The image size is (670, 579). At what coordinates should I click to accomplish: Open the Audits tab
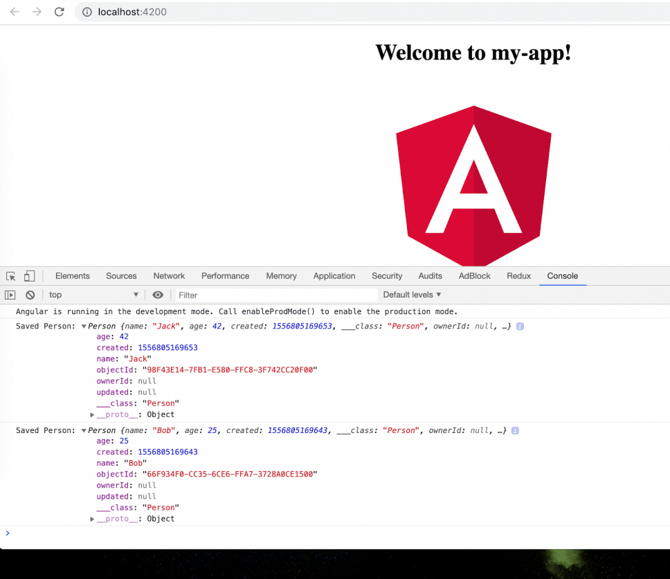pos(431,276)
